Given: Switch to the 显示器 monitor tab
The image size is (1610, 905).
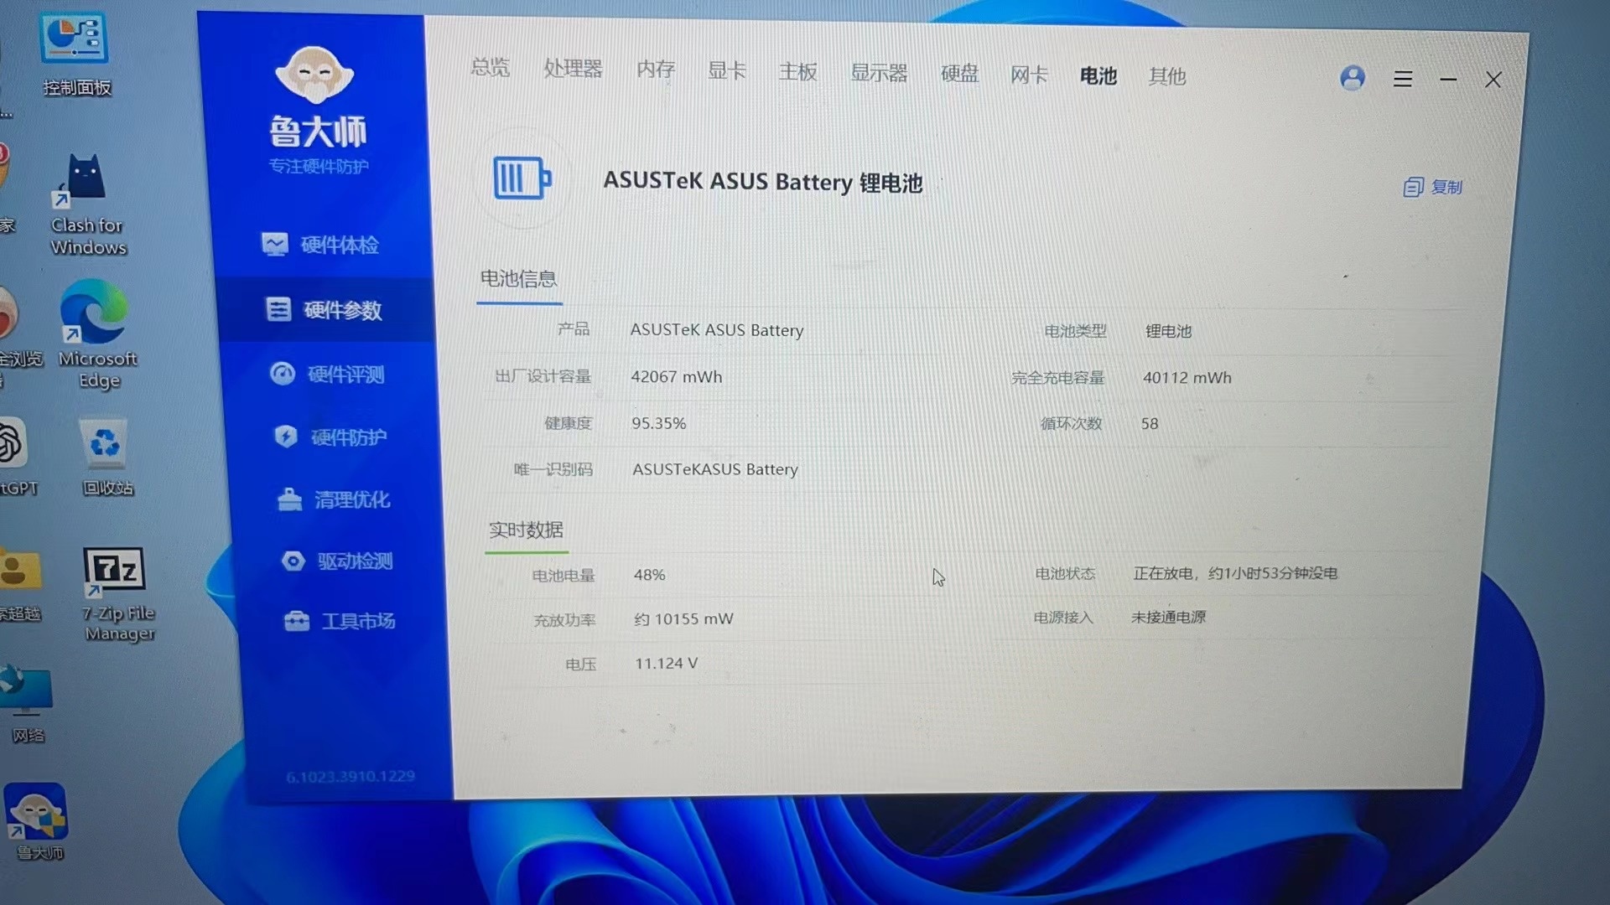Looking at the screenshot, I should tap(879, 73).
